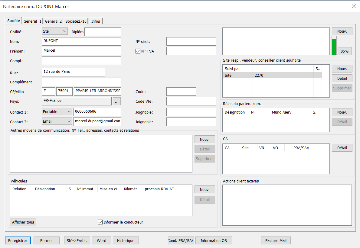The width and height of the screenshot is (360, 248).
Task: Open Détail in Site resp., vendeur section
Action: point(342,79)
